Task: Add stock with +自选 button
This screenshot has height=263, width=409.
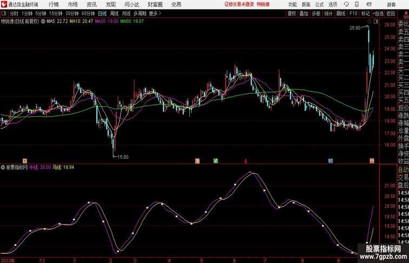Action: pyautogui.click(x=378, y=14)
